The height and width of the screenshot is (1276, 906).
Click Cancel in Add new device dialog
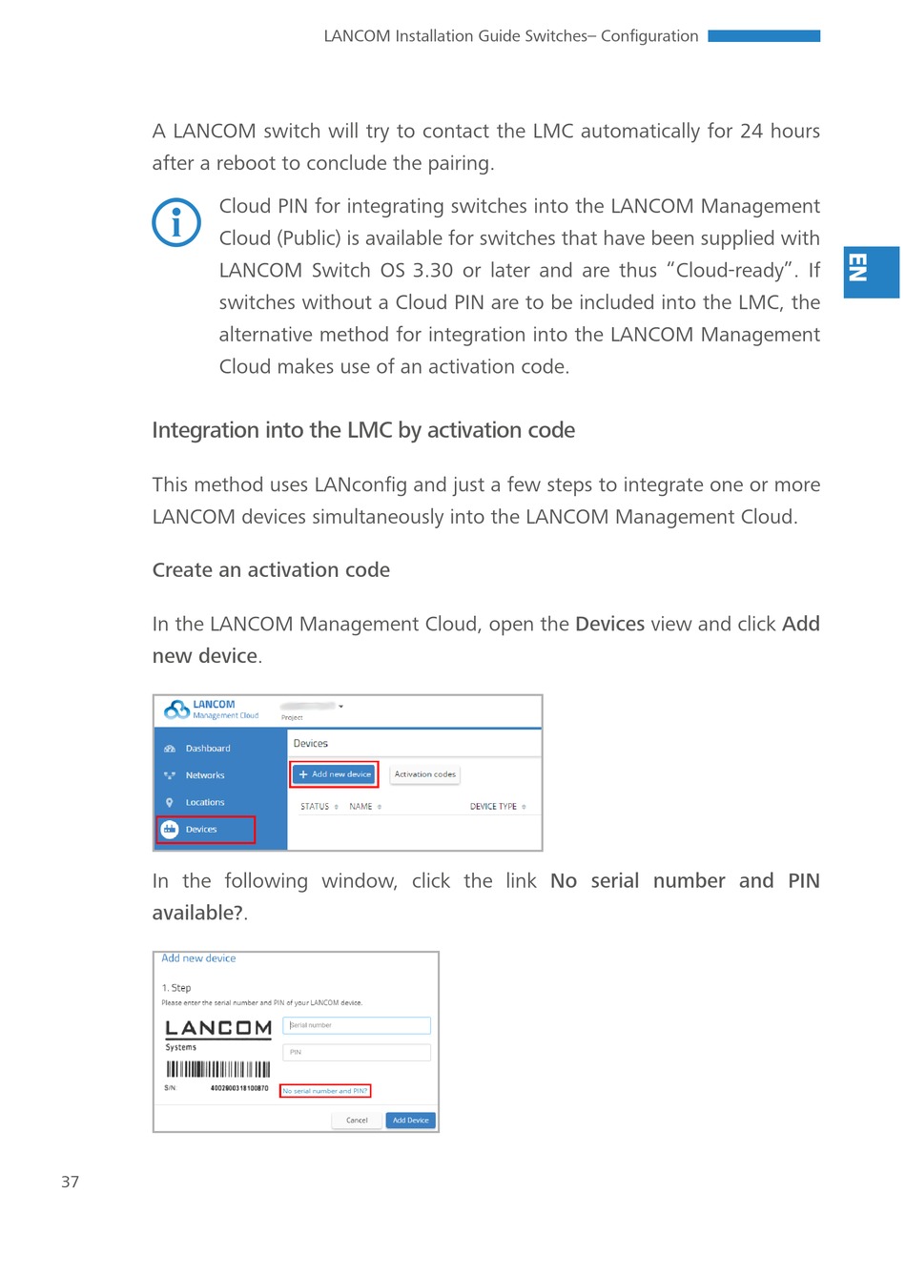click(x=357, y=1121)
